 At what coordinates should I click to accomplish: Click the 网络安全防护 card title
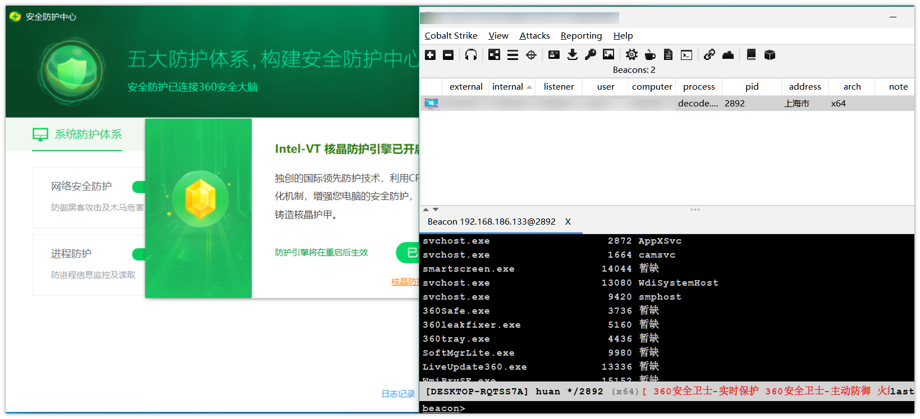(x=81, y=187)
